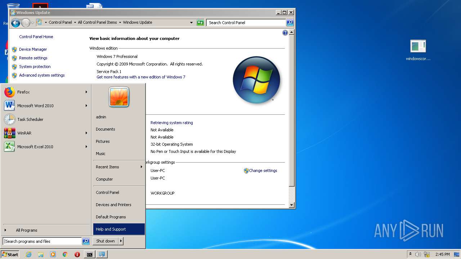Image resolution: width=461 pixels, height=259 pixels.
Task: Open the address bar history dropdown
Action: pyautogui.click(x=192, y=23)
